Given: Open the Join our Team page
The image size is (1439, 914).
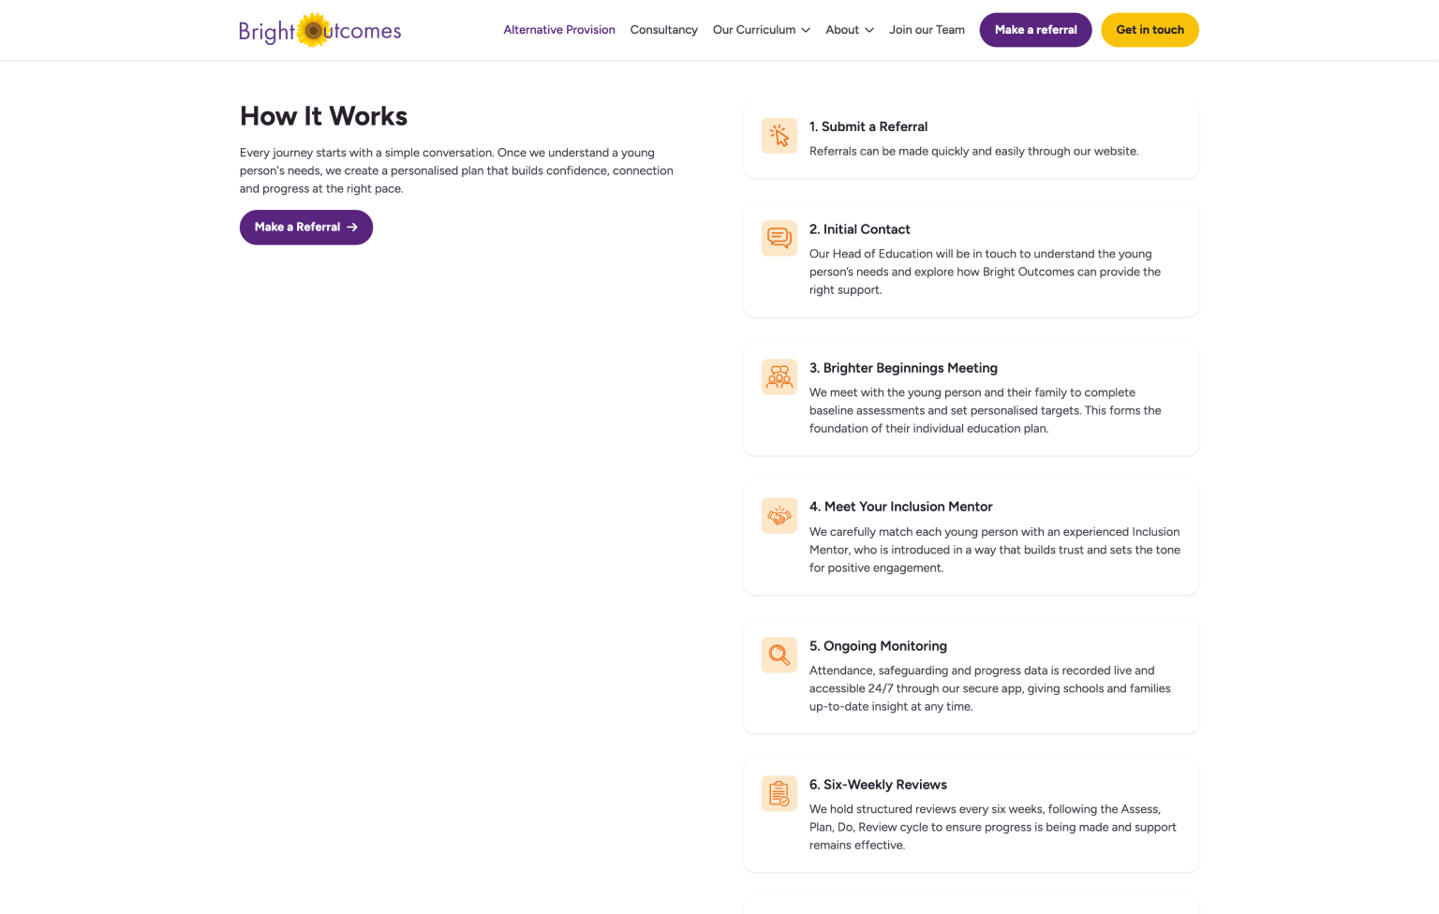Looking at the screenshot, I should click(x=927, y=30).
